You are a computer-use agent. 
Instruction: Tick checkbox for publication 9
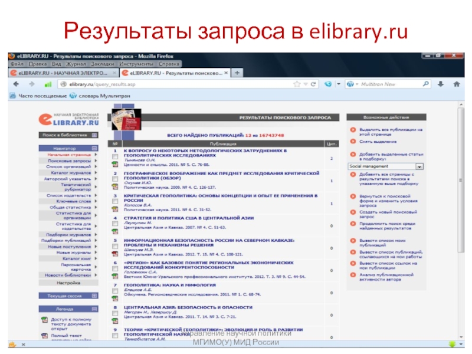115,336
